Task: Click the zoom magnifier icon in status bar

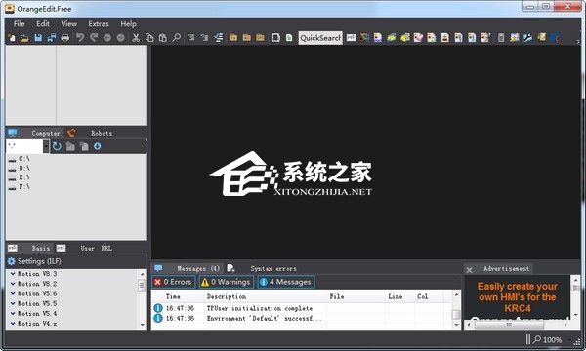Action: [x=537, y=339]
